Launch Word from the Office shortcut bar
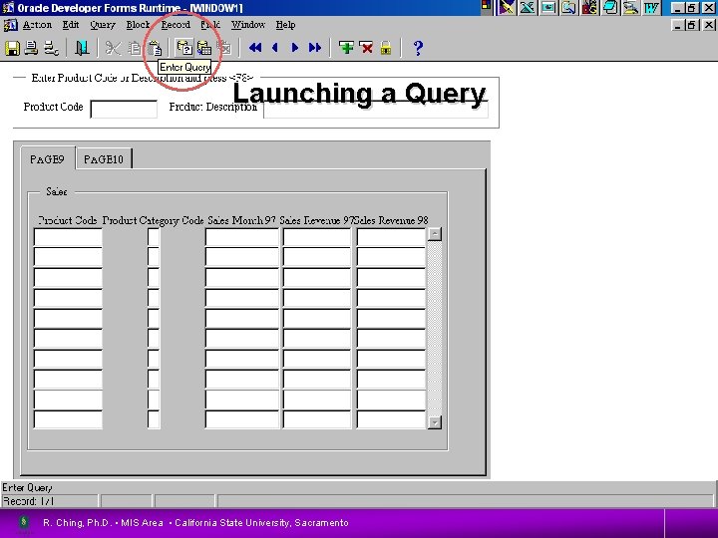The width and height of the screenshot is (718, 538). pos(652,8)
